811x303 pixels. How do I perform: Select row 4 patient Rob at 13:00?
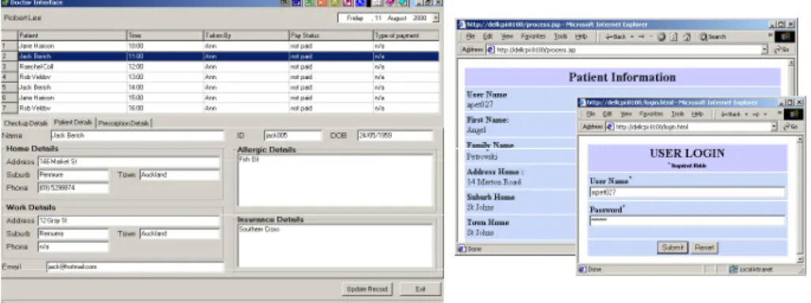pos(221,77)
